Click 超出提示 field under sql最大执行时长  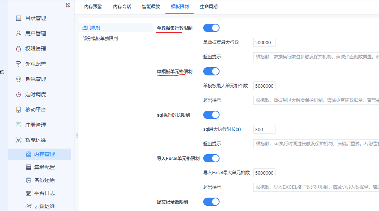click(x=316, y=144)
